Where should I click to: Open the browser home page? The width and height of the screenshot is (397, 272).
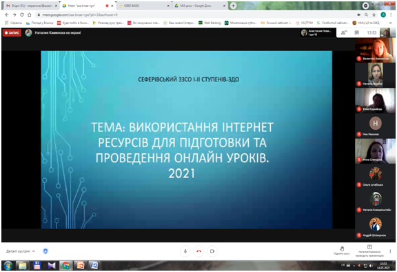[x=30, y=14]
